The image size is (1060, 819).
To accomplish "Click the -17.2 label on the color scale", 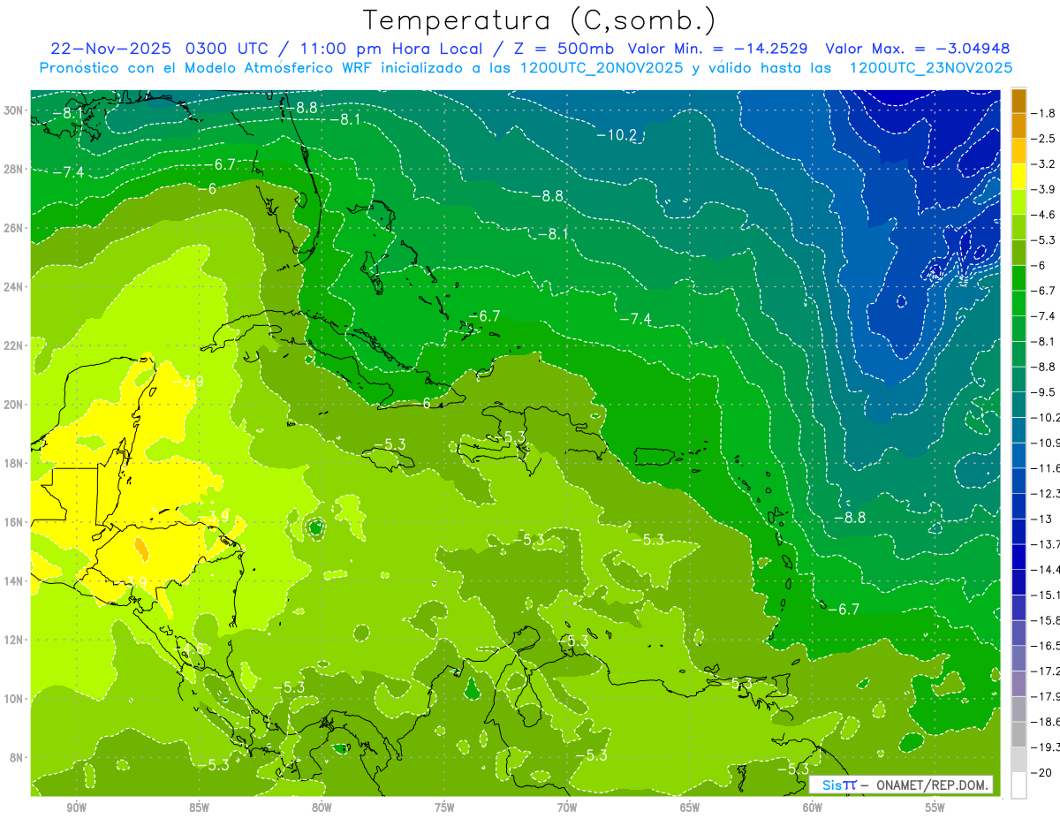I will click(1045, 671).
